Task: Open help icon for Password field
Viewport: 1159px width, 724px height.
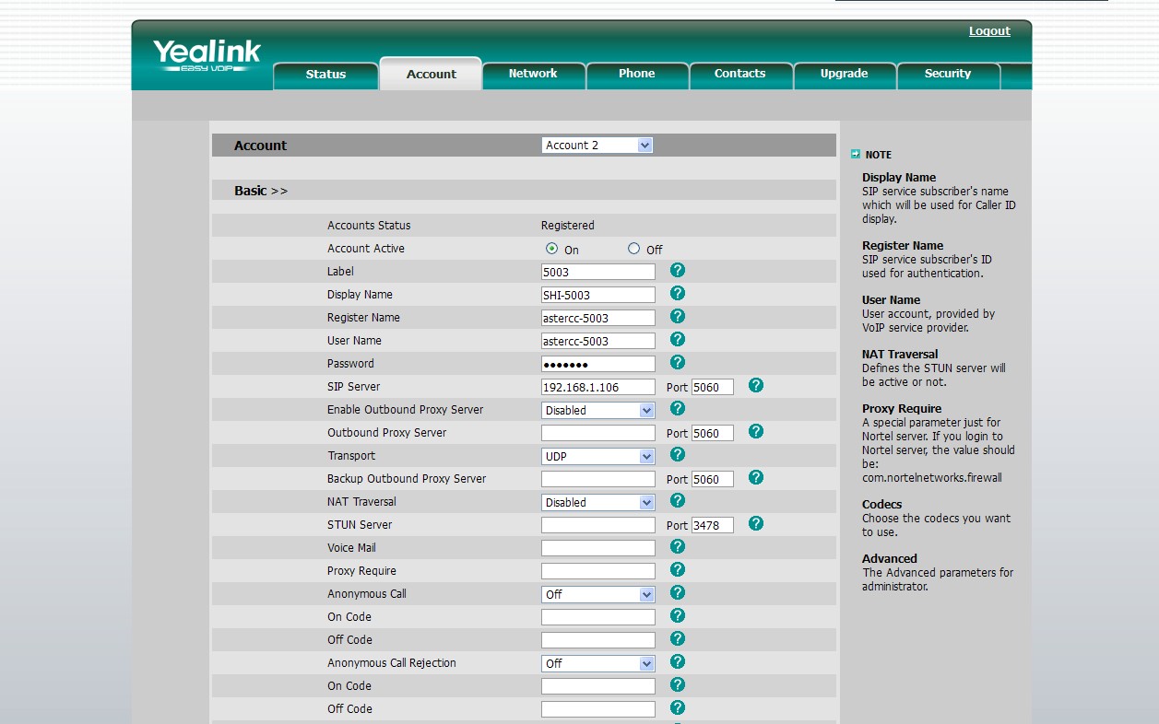Action: pyautogui.click(x=677, y=363)
